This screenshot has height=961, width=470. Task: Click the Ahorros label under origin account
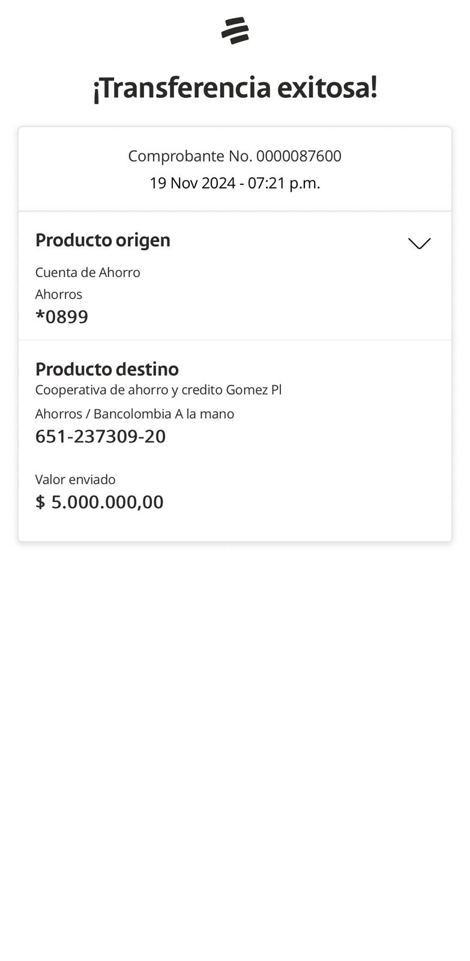pyautogui.click(x=59, y=294)
